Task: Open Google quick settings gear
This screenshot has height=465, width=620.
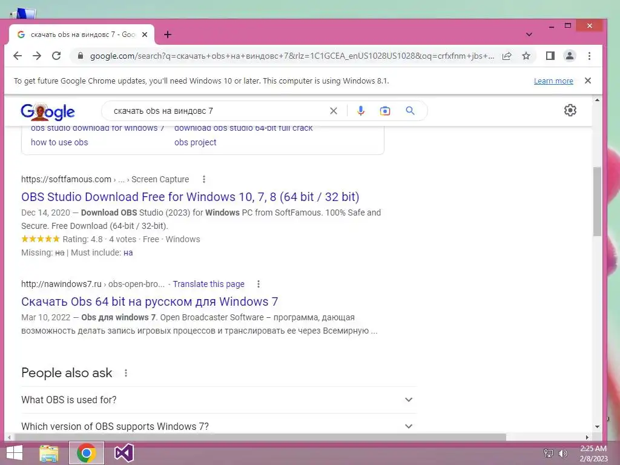Action: pos(570,110)
